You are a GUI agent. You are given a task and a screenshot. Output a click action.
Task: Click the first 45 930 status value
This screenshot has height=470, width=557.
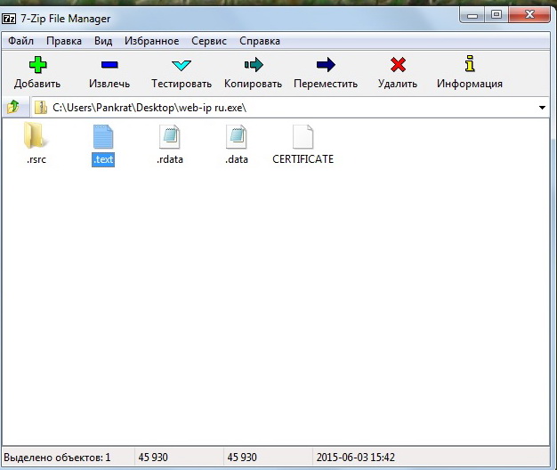pos(153,458)
